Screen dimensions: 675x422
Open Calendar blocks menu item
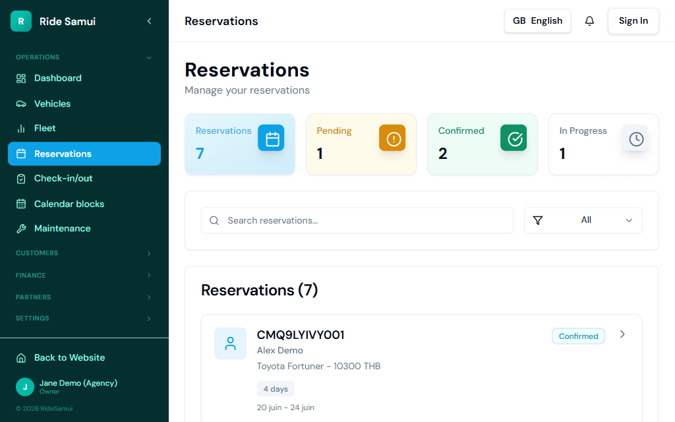coord(84,204)
